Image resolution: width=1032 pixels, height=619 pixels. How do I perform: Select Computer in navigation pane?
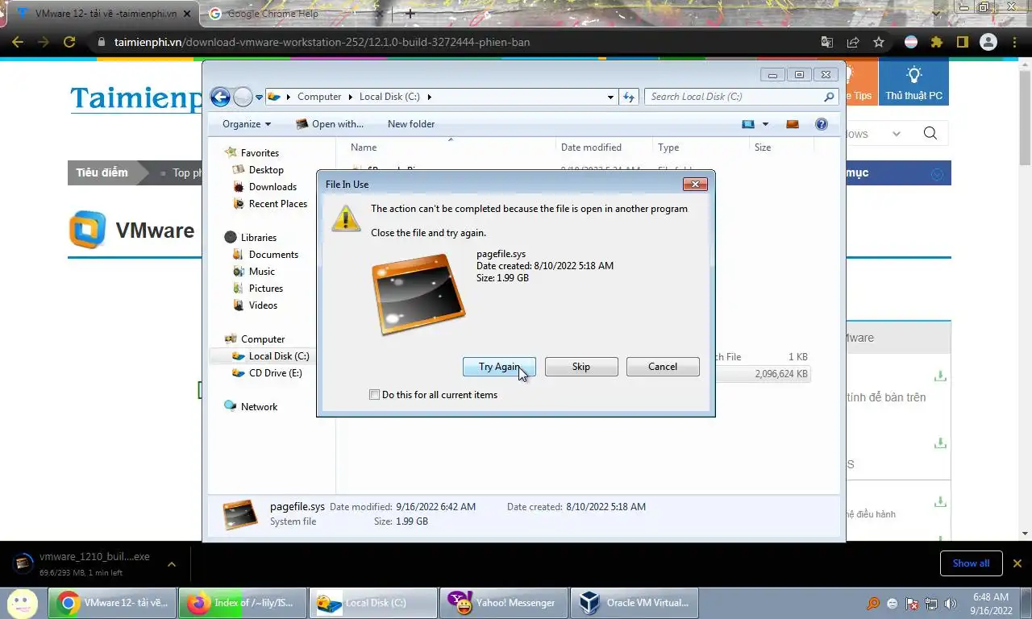click(263, 339)
